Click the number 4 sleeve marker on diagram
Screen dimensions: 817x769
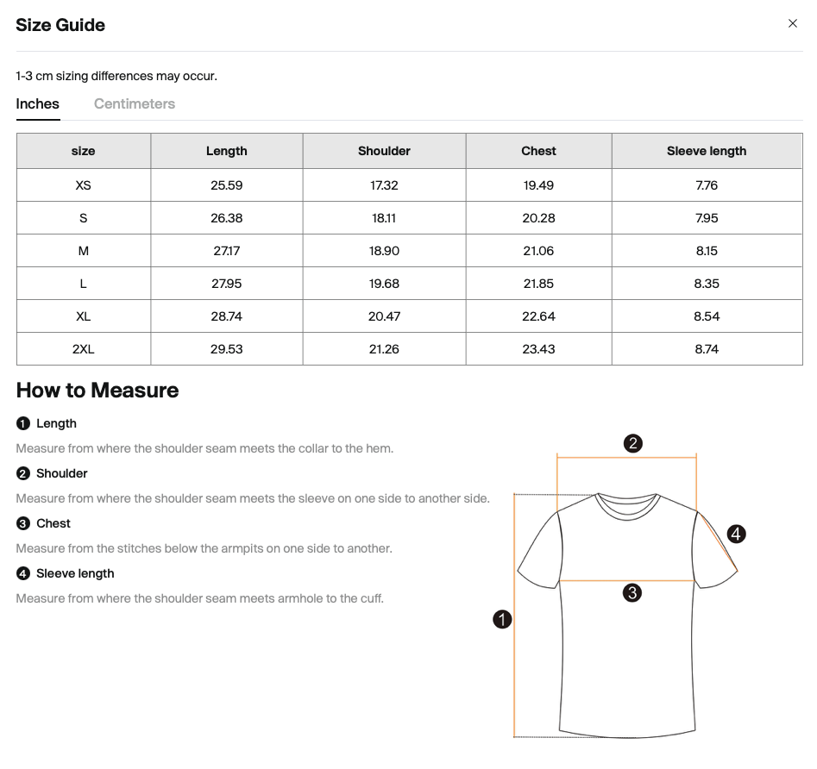point(736,535)
